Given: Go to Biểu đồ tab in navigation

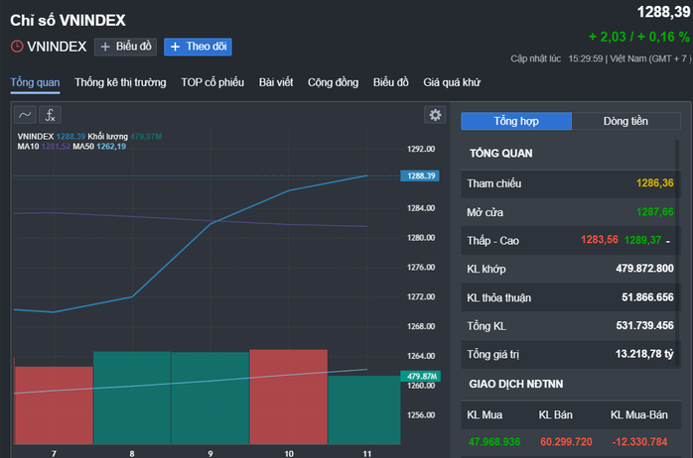Looking at the screenshot, I should click(391, 82).
